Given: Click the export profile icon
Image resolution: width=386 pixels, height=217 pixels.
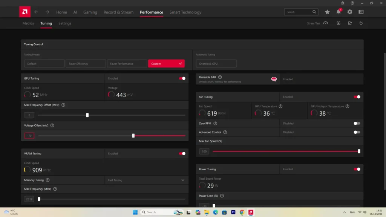Looking at the screenshot, I should tap(350, 23).
